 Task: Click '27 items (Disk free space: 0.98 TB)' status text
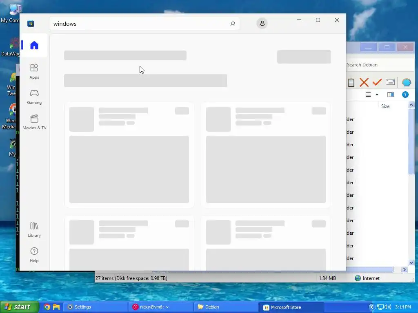click(131, 278)
